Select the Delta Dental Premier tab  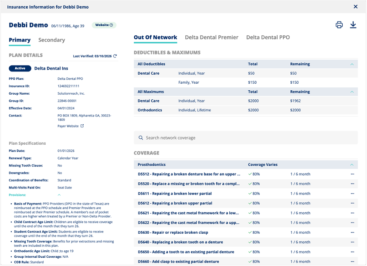(x=211, y=38)
